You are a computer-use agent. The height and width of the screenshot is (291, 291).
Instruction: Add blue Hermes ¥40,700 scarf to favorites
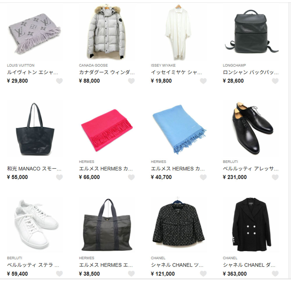point(203,177)
